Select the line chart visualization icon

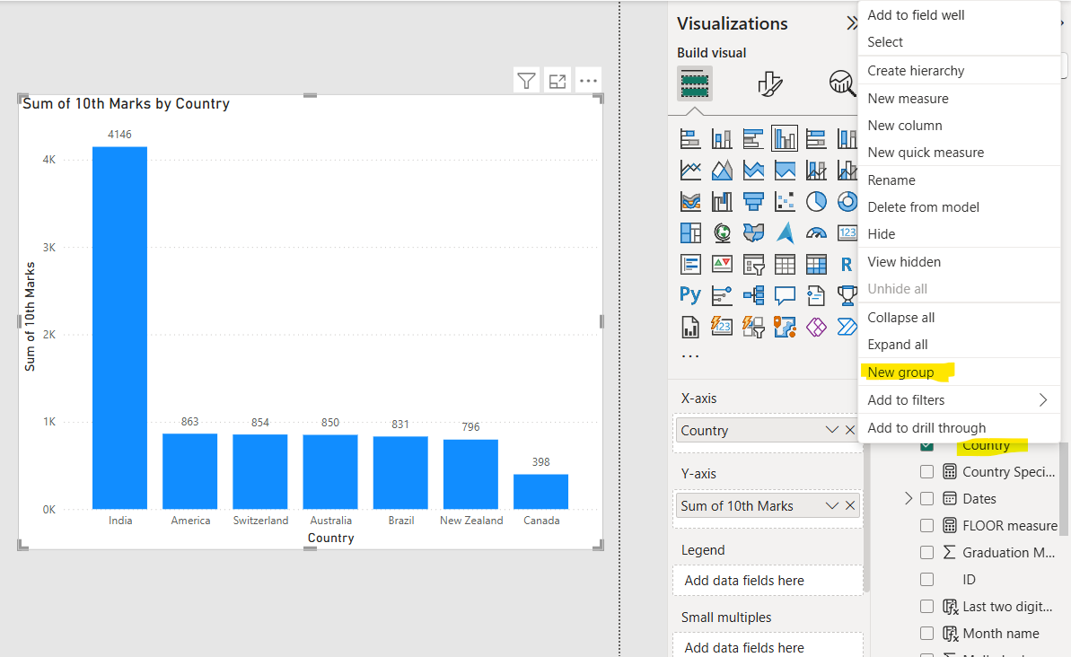pyautogui.click(x=690, y=170)
